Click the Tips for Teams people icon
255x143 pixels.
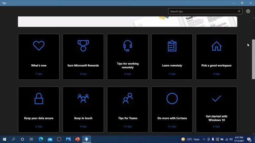tap(127, 98)
